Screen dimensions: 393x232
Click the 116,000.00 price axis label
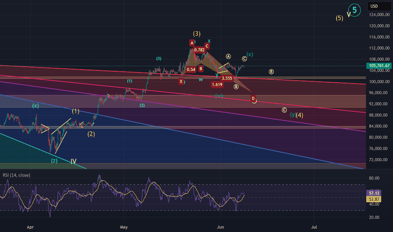[379, 37]
